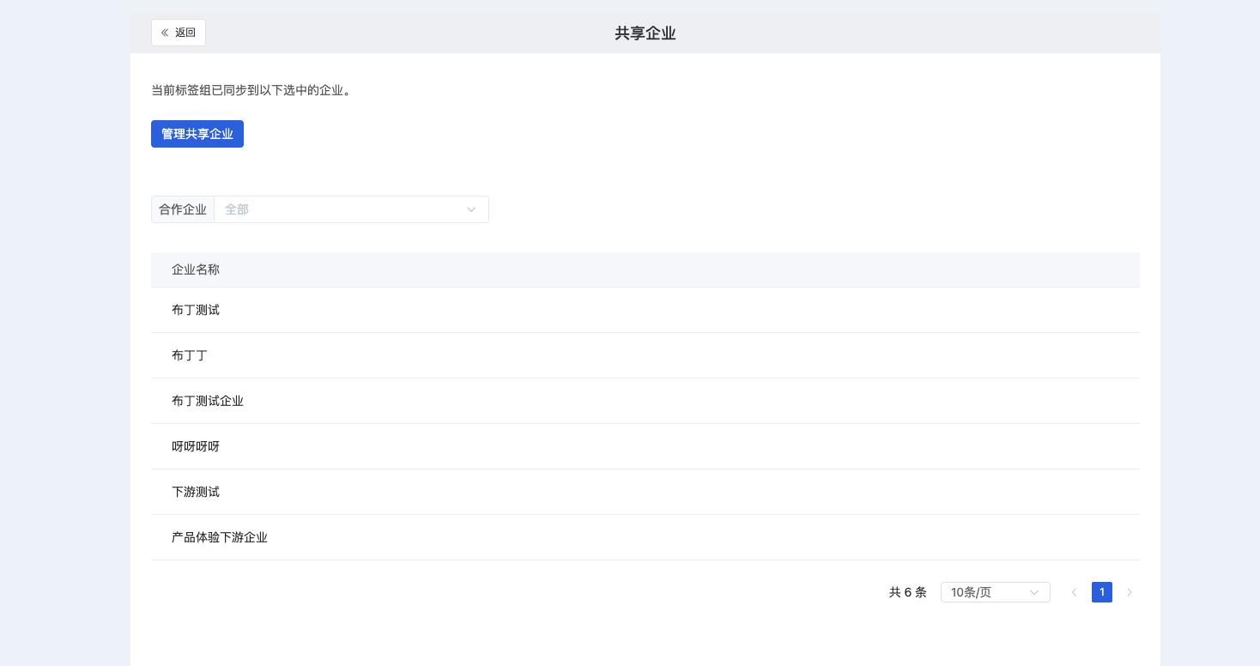
Task: Click the 共享企业 page title
Action: (x=645, y=33)
